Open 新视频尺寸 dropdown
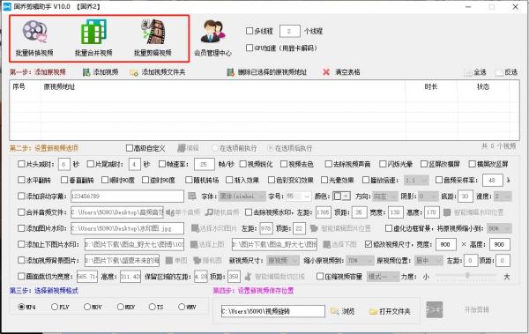The height and width of the screenshot is (334, 529). click(283, 261)
